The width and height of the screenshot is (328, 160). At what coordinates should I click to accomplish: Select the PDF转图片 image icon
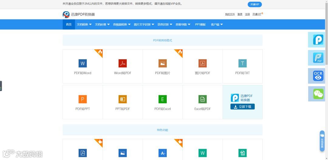[162, 63]
